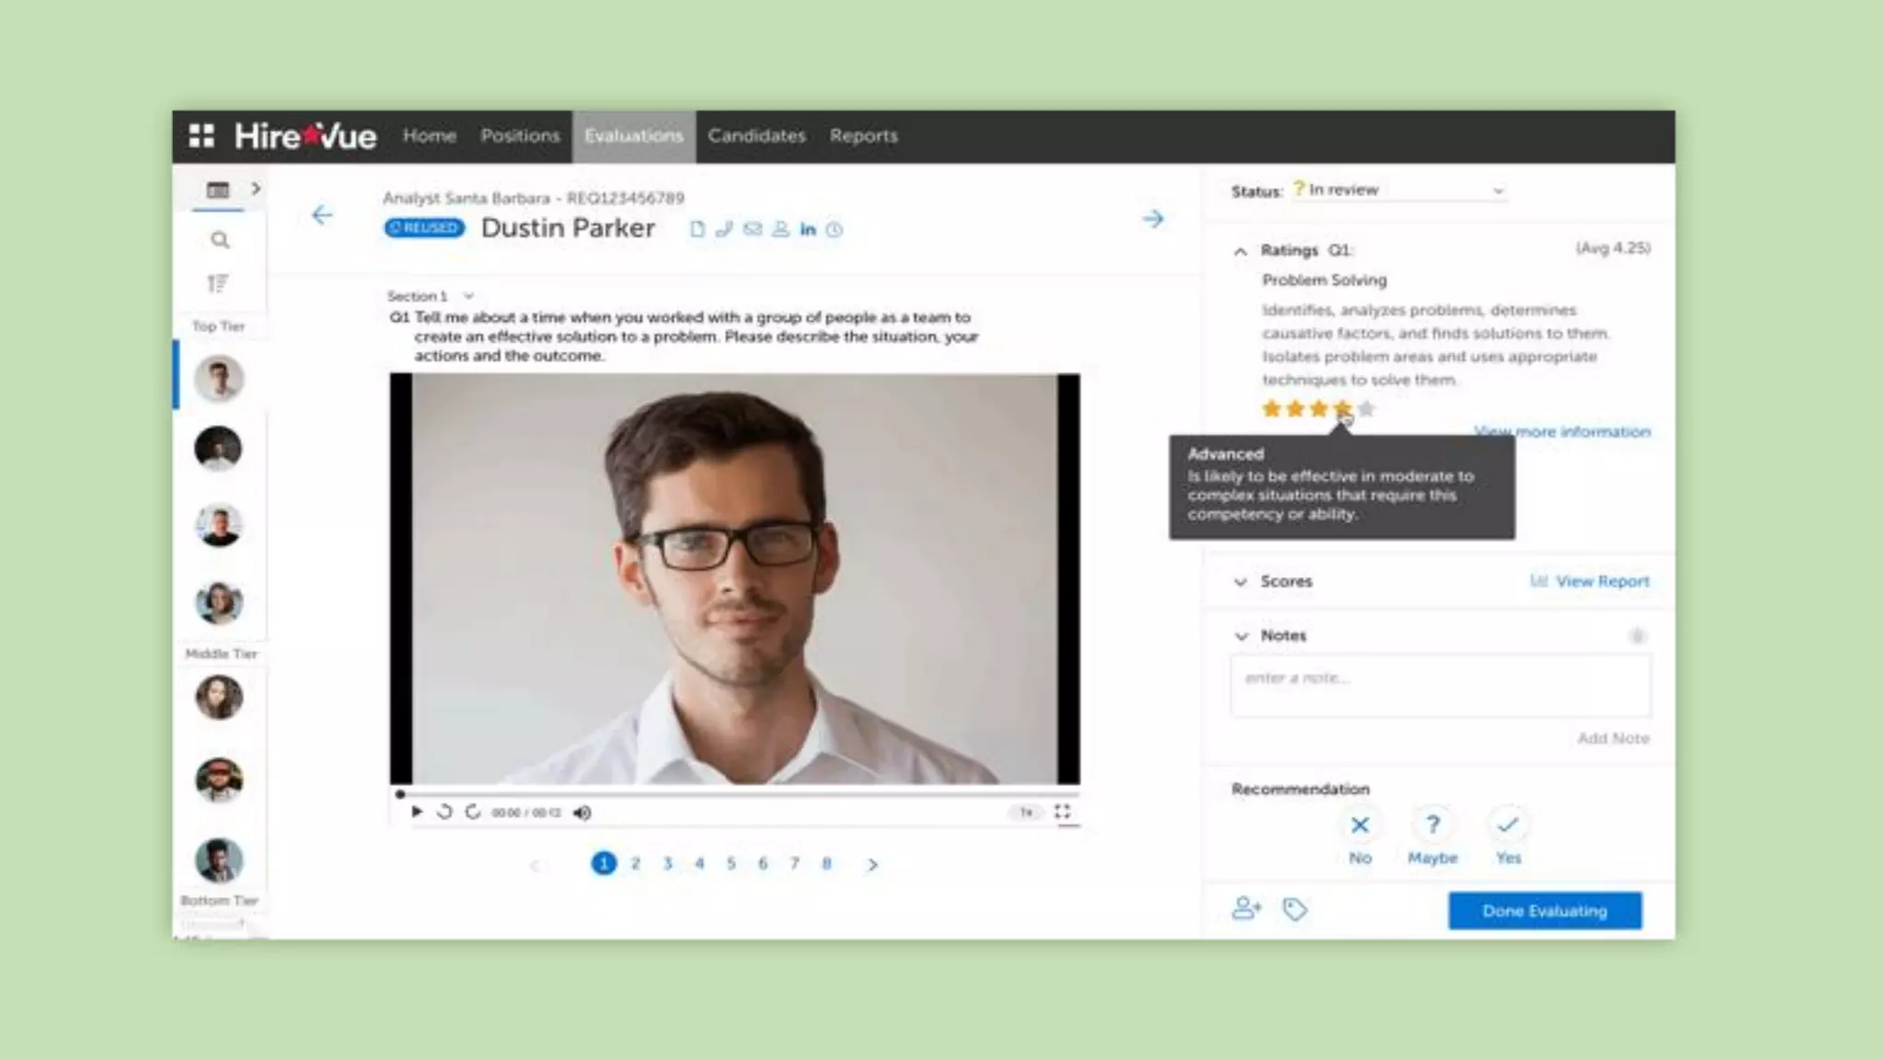This screenshot has width=1884, height=1059.
Task: Select the Yes recommendation option
Action: [x=1508, y=826]
